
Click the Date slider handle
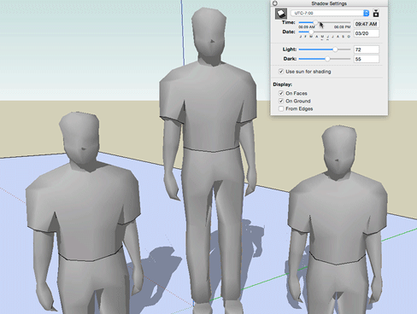(x=311, y=32)
